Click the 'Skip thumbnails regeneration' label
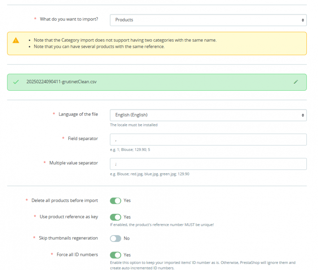The width and height of the screenshot is (318, 270). coord(68,238)
